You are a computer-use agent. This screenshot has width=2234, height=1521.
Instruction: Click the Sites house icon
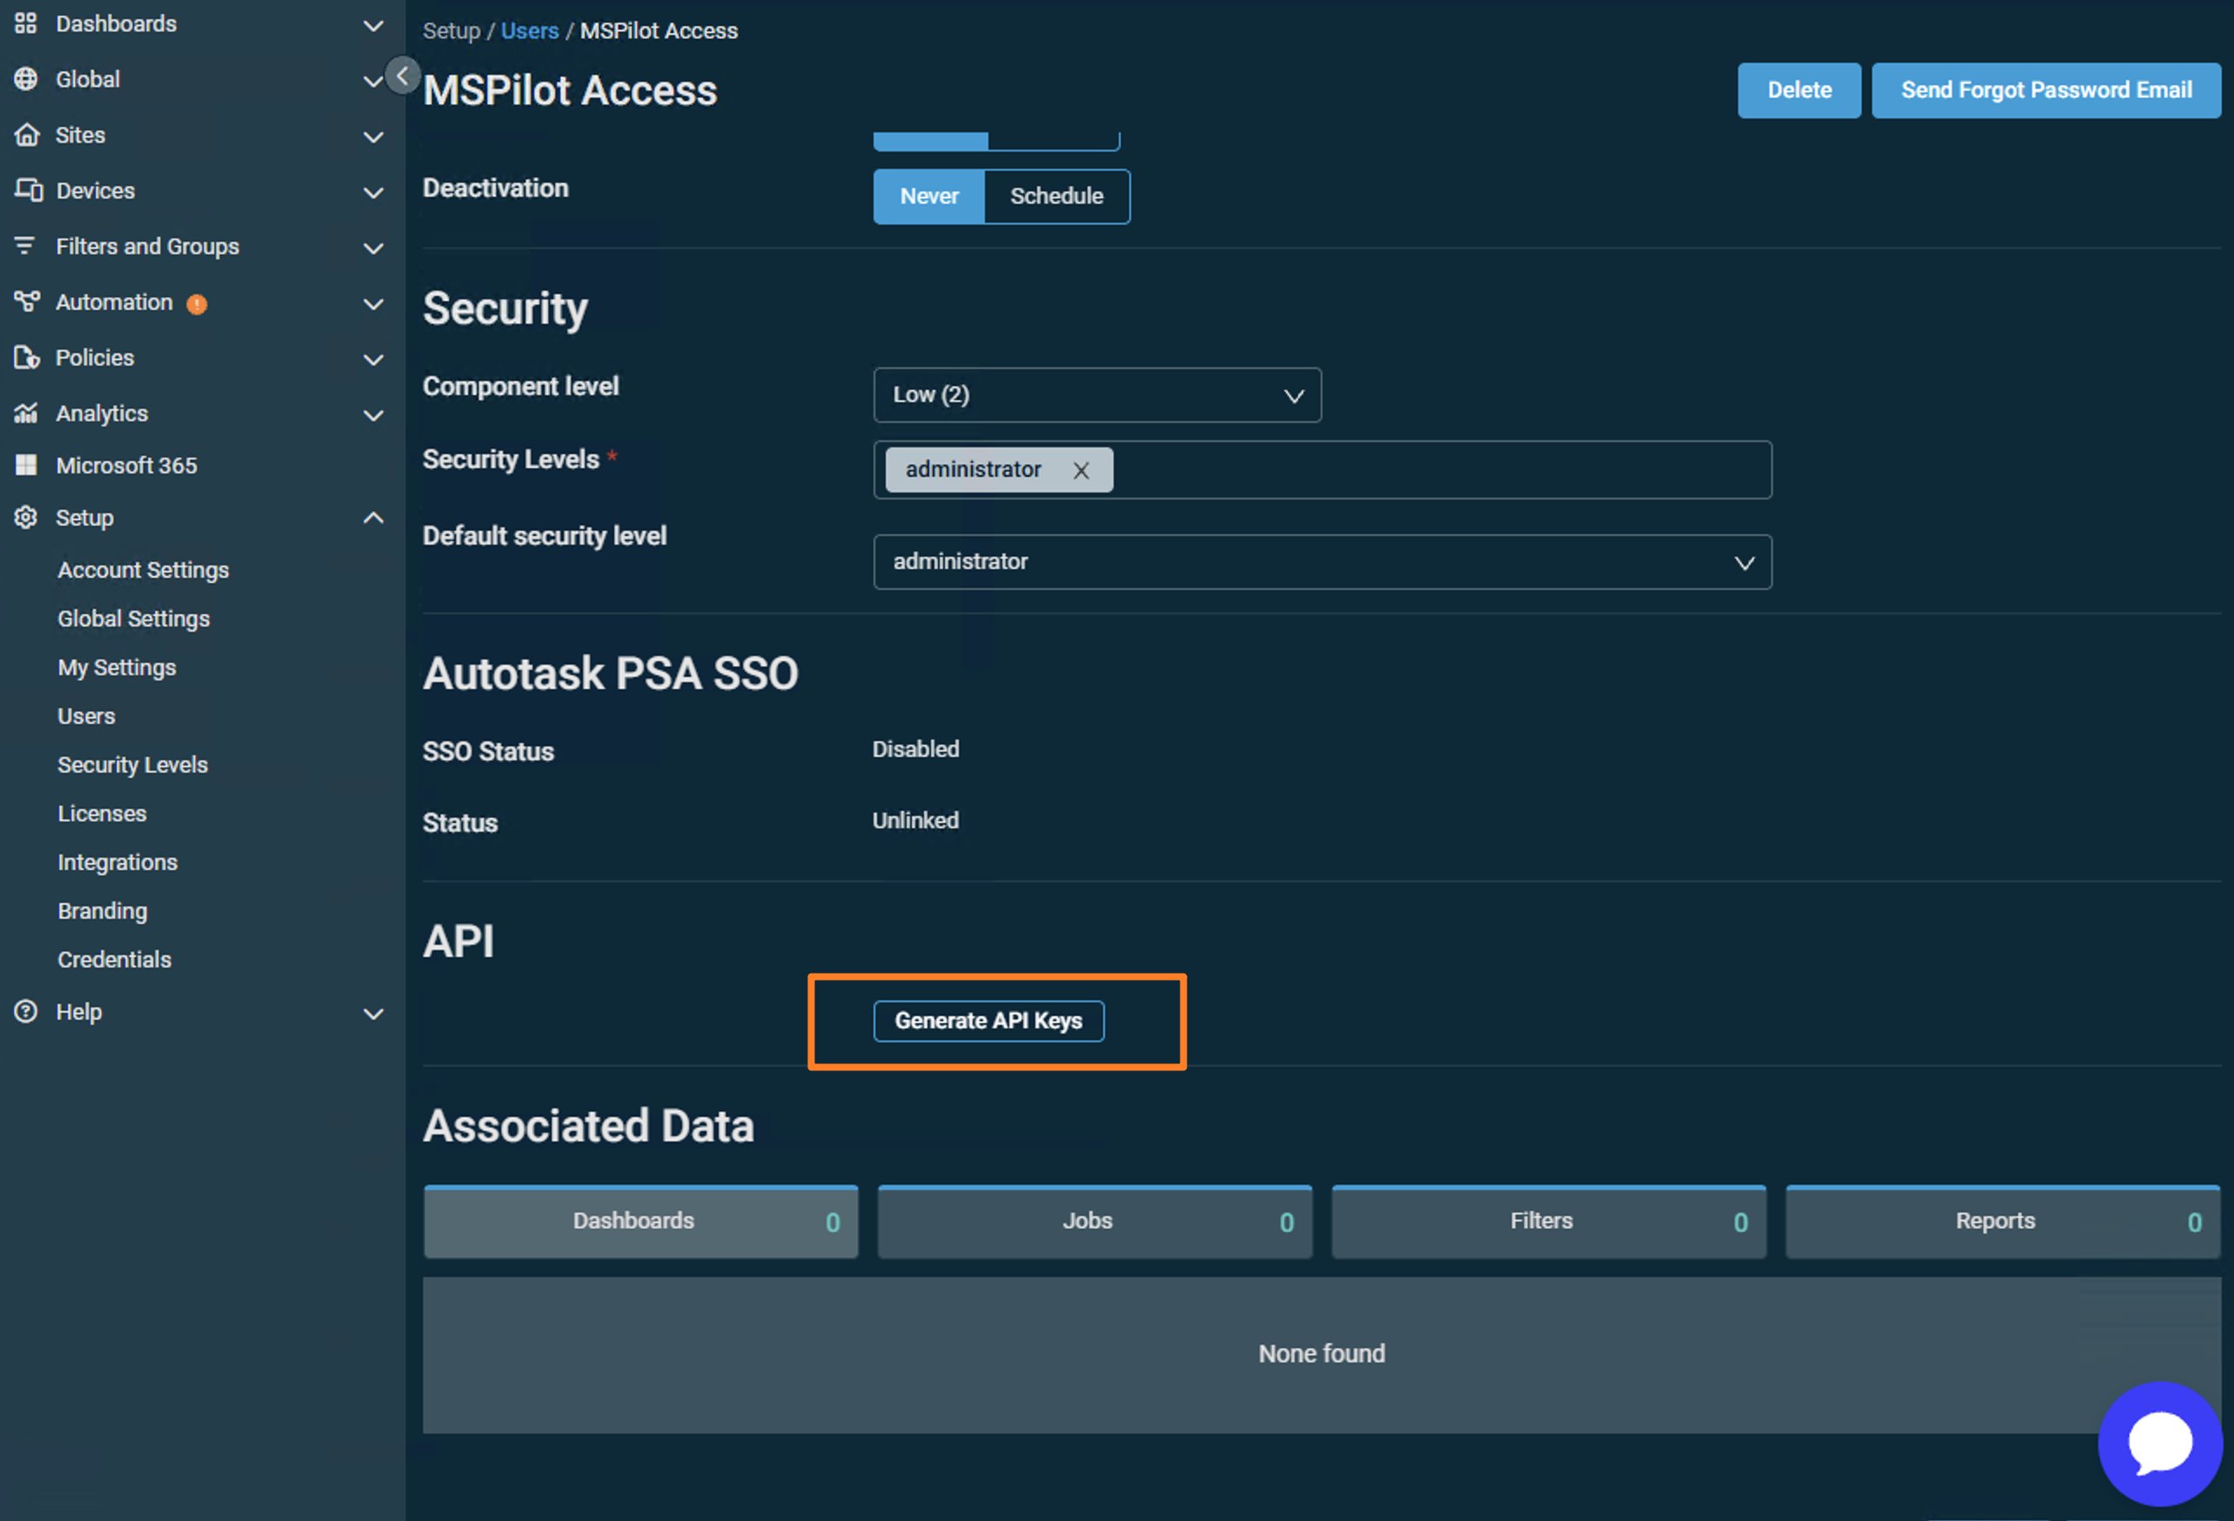point(26,135)
